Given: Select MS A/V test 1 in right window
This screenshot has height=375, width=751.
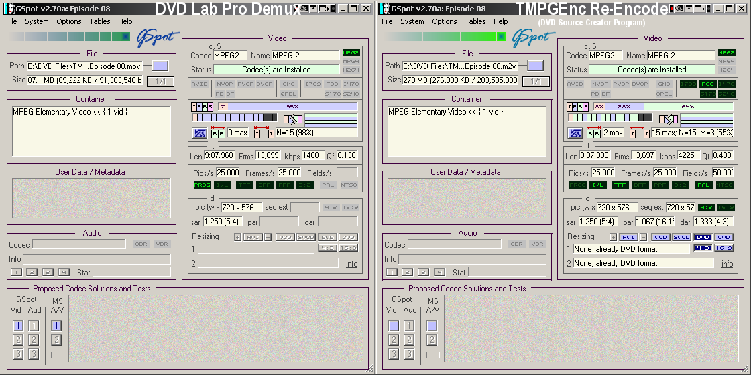Looking at the screenshot, I should point(432,326).
